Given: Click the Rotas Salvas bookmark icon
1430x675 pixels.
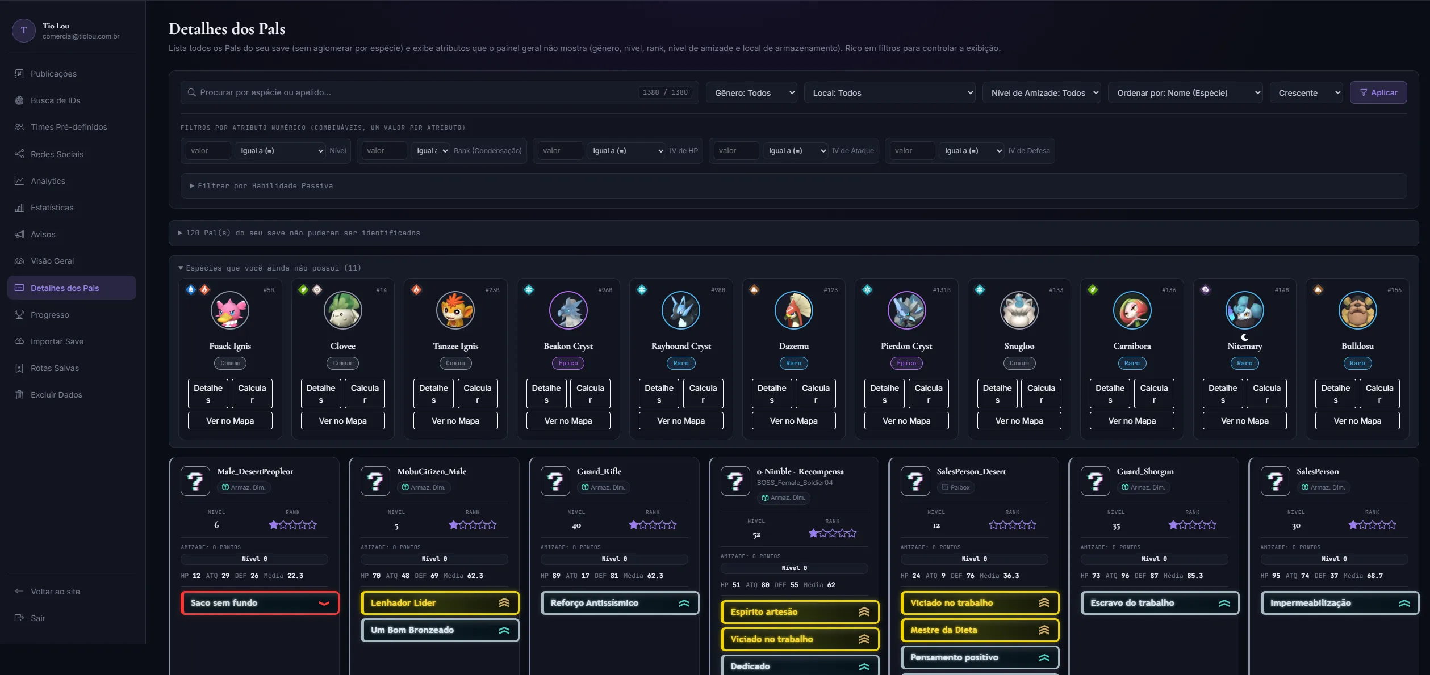Looking at the screenshot, I should coord(19,368).
